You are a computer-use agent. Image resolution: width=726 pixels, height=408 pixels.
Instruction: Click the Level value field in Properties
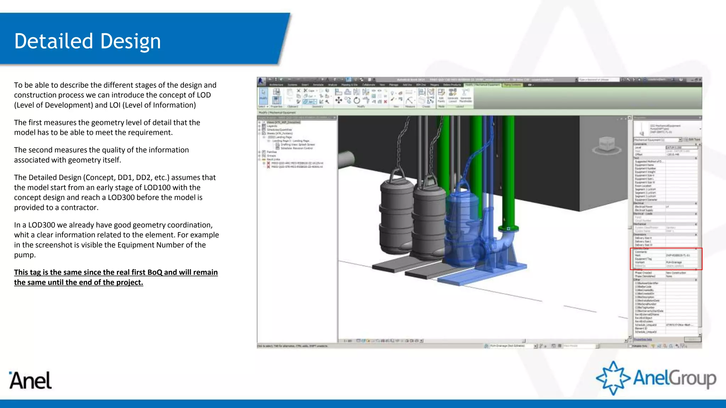pos(681,147)
